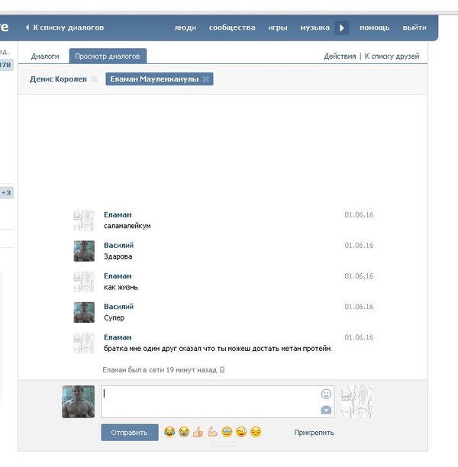Open Василий's avatar in first reply
The width and height of the screenshot is (458, 467).
84,251
